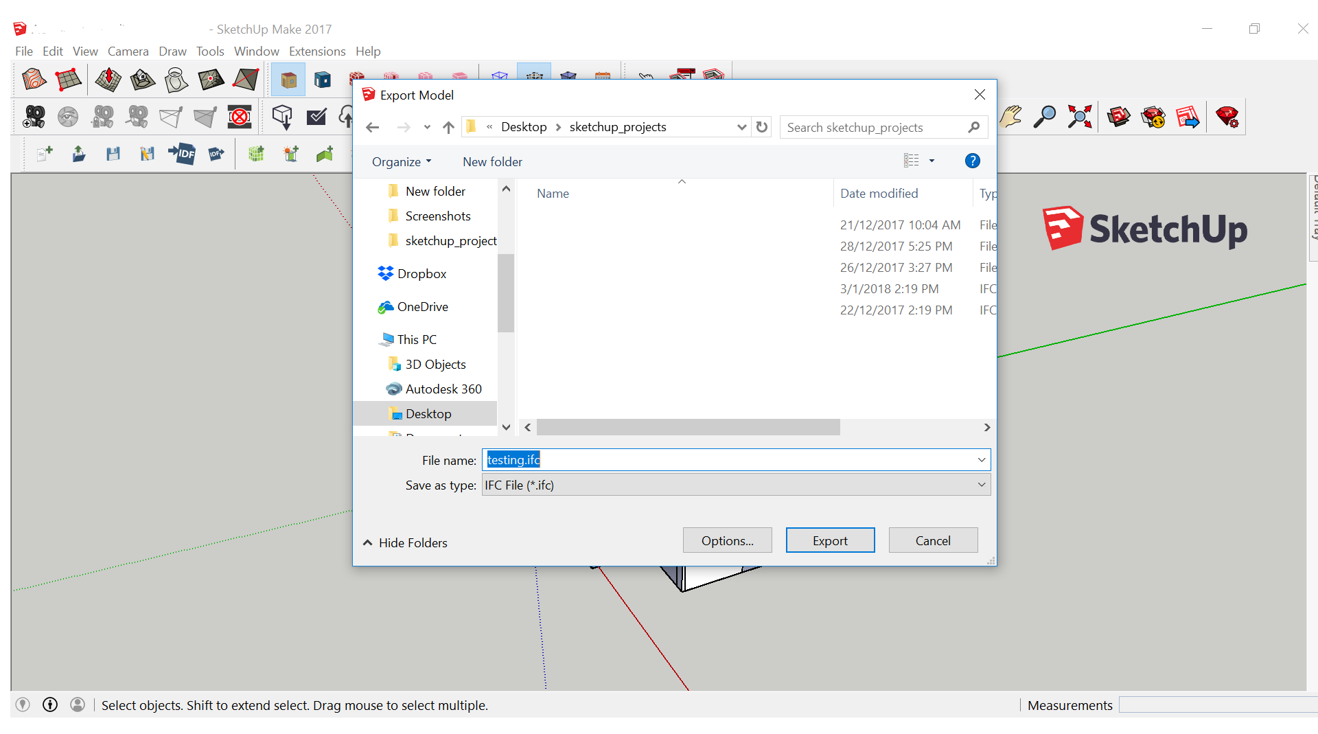Click New folder in the dialog toolbar
This screenshot has height=734, width=1318.
click(492, 162)
